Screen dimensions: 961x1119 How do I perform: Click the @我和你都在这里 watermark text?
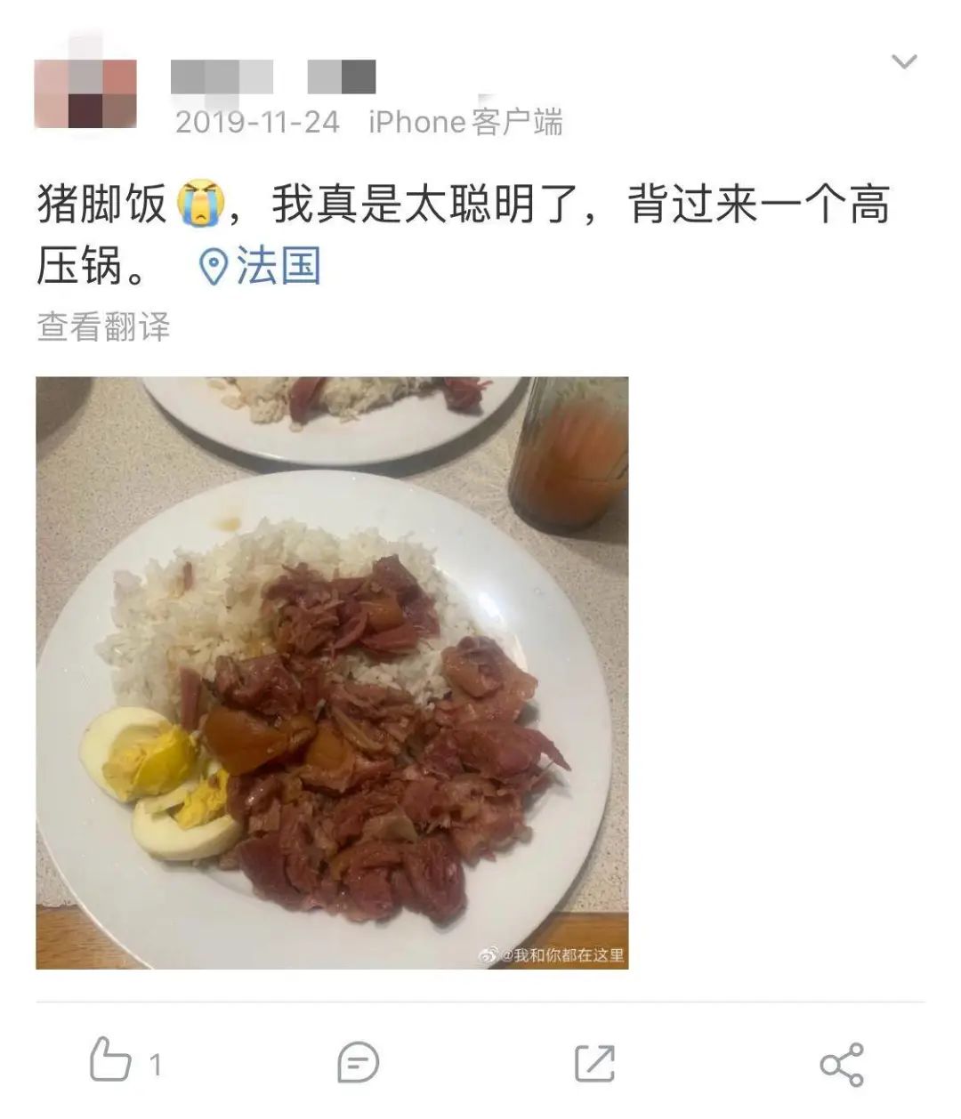[x=561, y=955]
